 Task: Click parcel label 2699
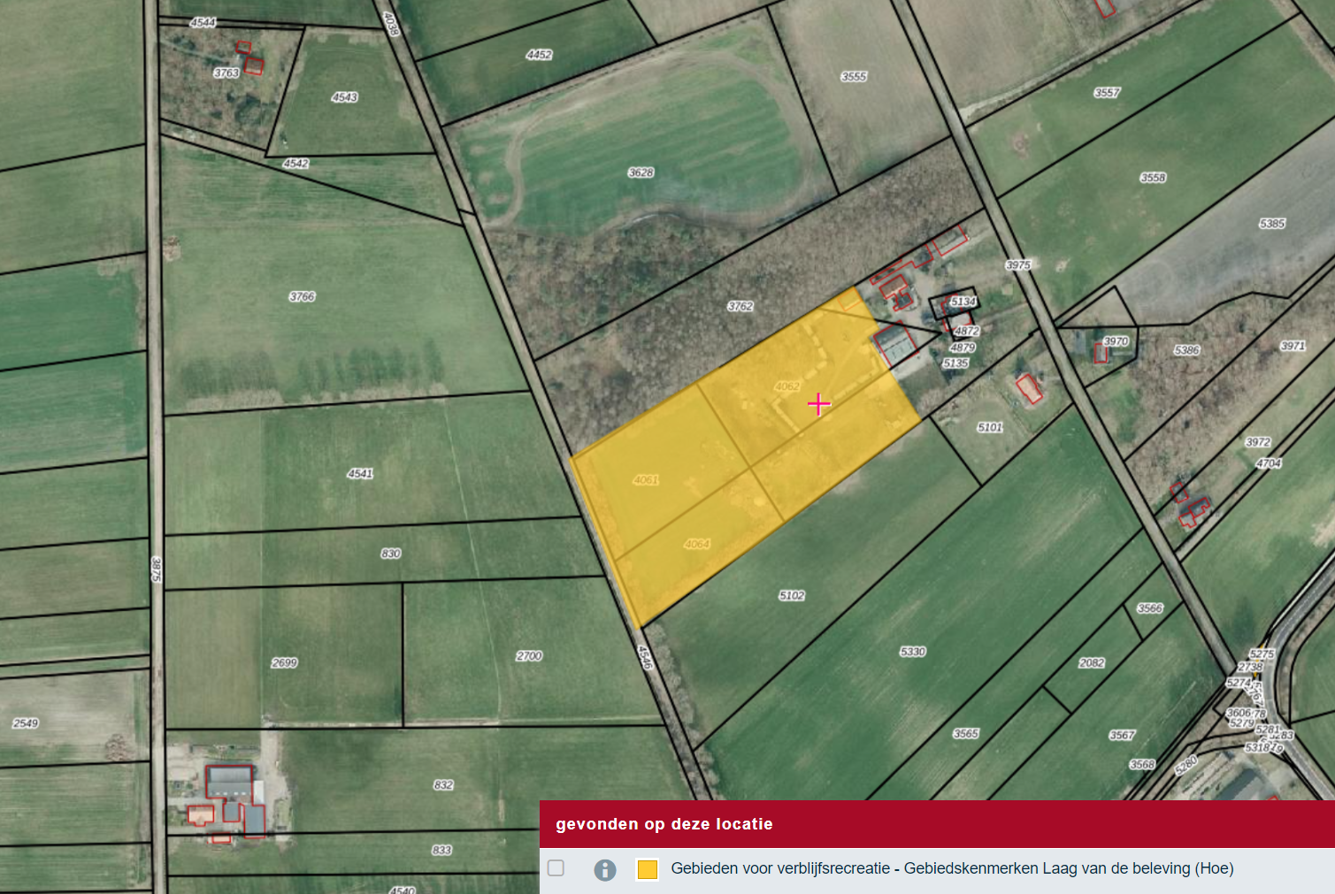[x=284, y=662]
